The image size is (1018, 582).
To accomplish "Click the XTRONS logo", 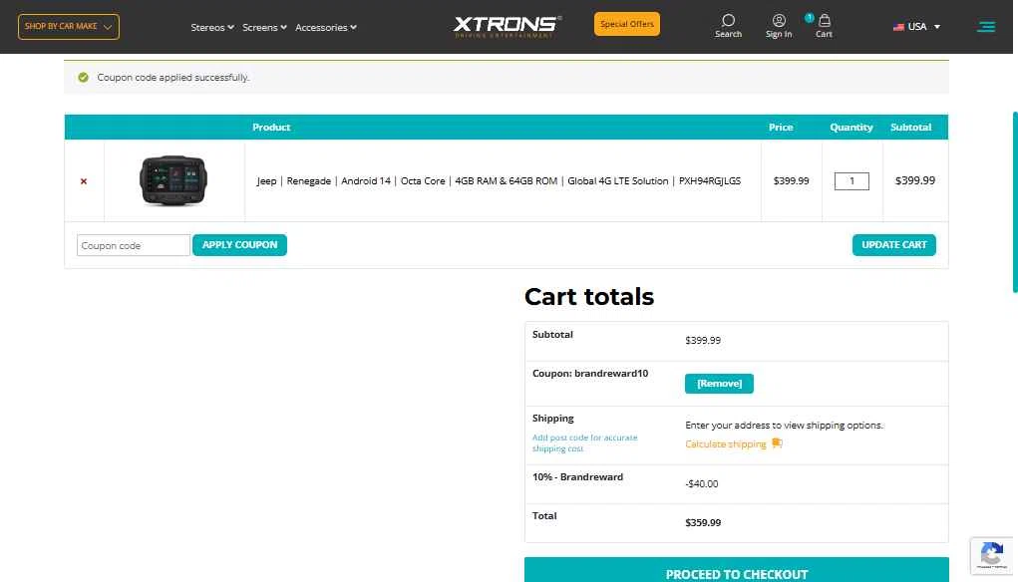I will (508, 26).
